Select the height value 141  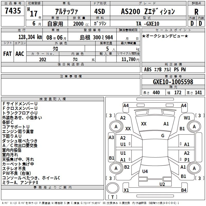[198, 92]
